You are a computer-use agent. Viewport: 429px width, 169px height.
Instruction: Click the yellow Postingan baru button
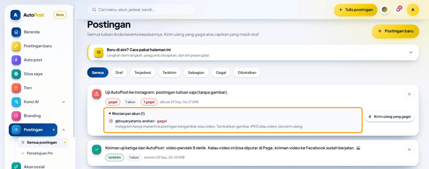pyautogui.click(x=395, y=31)
